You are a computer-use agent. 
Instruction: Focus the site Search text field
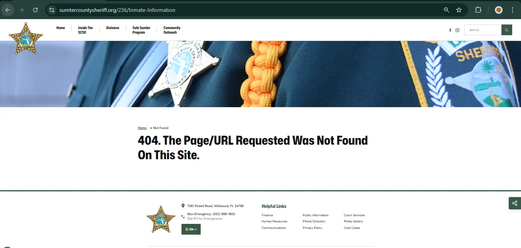[x=483, y=30]
